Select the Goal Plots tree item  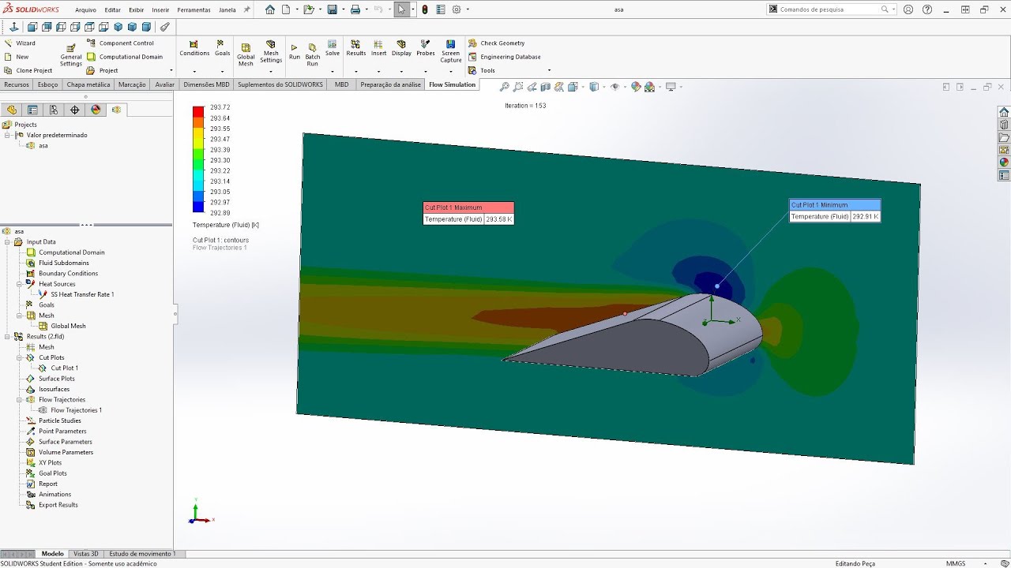[x=52, y=473]
